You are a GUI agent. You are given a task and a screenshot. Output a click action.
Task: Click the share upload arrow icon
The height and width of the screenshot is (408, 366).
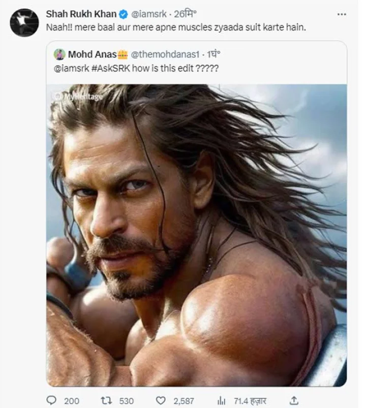point(294,400)
